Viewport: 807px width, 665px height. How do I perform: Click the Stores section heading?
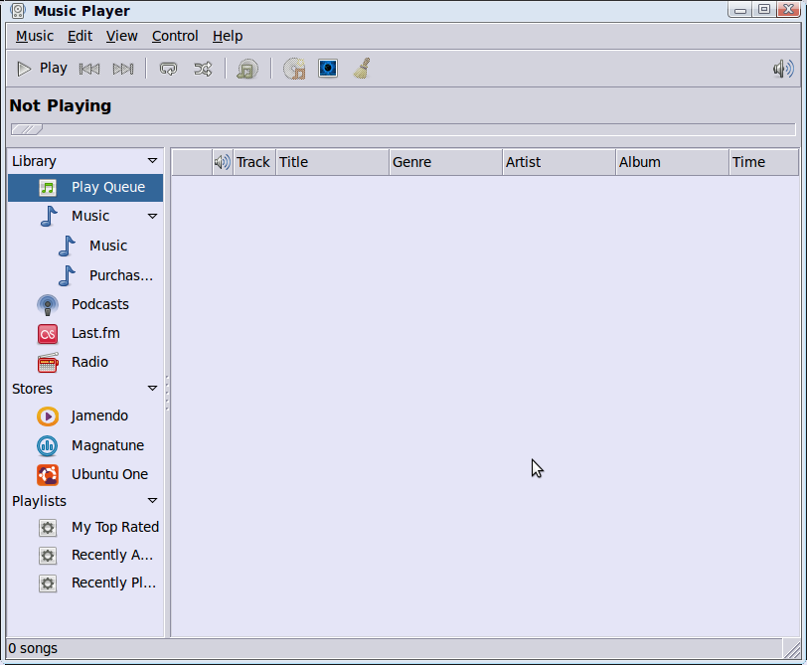(x=32, y=389)
